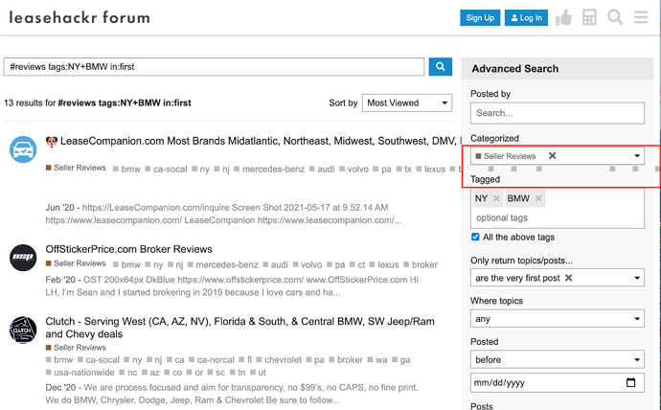Click audi tag under LeaseCompanion
The image size is (661, 410).
[321, 169]
